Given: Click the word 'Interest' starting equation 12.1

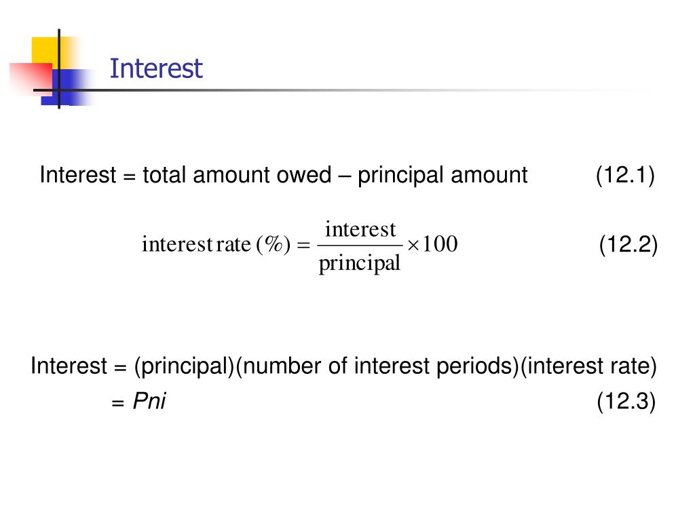Looking at the screenshot, I should 78,174.
